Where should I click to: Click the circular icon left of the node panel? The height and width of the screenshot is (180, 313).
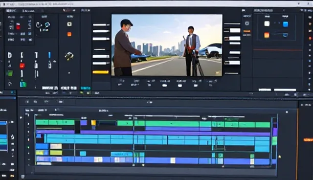247,23
